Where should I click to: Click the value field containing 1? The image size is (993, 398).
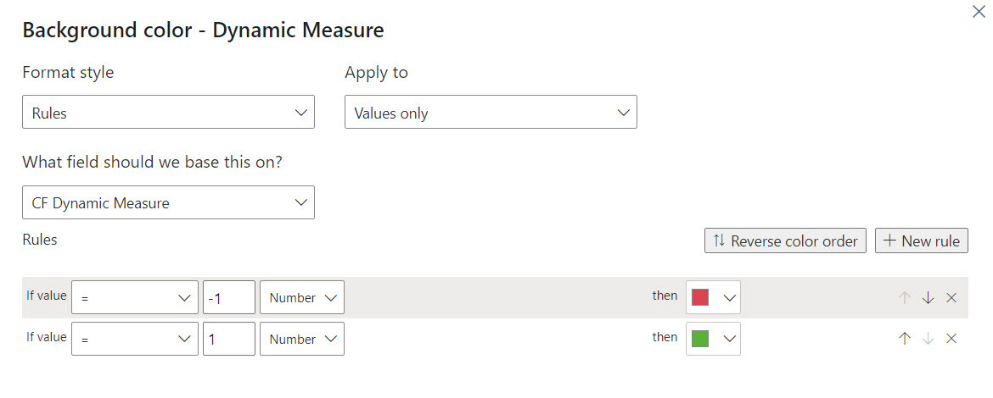tap(229, 339)
